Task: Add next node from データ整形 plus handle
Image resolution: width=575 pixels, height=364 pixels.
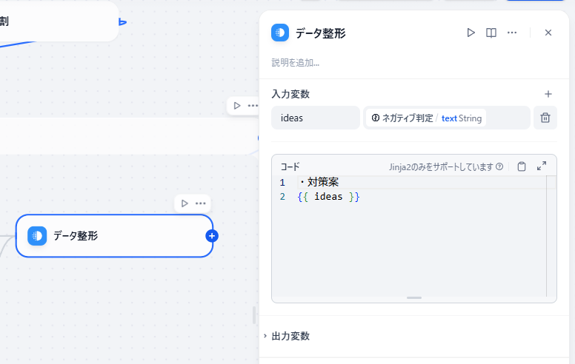Action: click(x=212, y=236)
